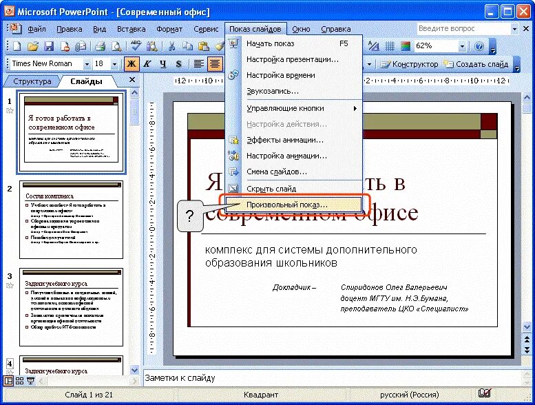Open formatting toolbar options chevron
Viewport: 535px width, 405px height.
click(517, 64)
